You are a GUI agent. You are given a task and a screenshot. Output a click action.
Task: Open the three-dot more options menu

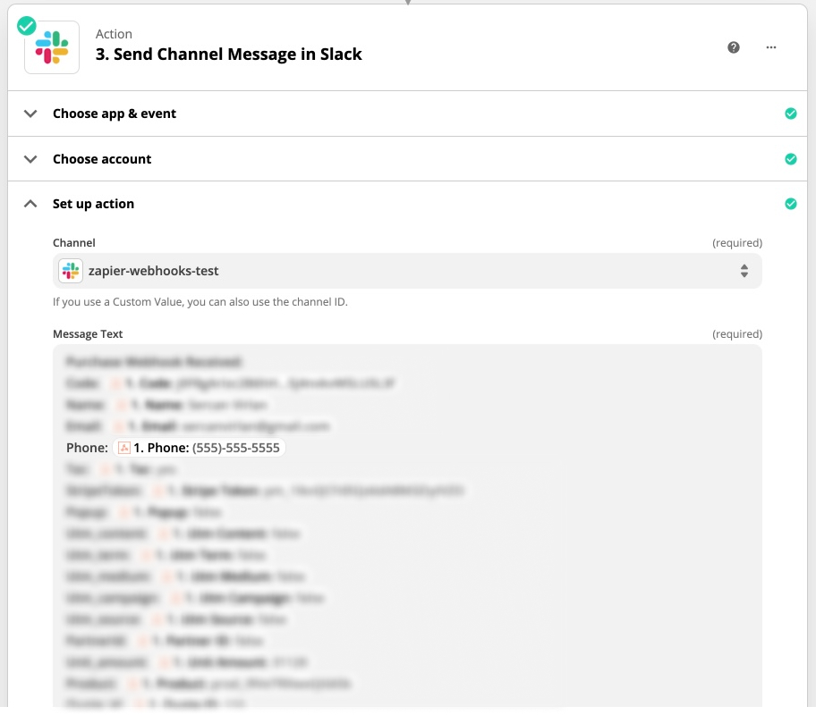tap(771, 47)
